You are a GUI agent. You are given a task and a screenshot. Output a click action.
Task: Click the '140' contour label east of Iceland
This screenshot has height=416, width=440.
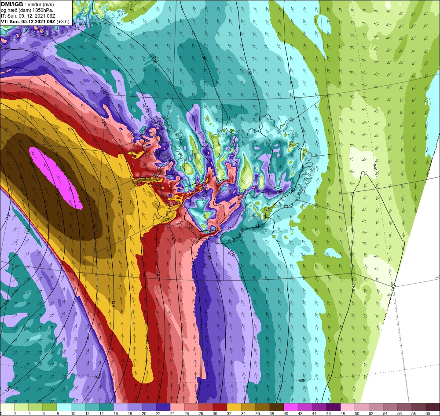[x=292, y=191]
